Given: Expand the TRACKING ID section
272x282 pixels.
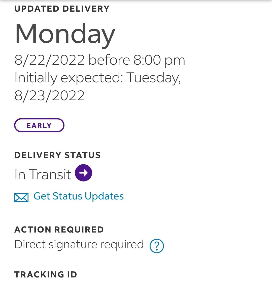Looking at the screenshot, I should pyautogui.click(x=46, y=274).
